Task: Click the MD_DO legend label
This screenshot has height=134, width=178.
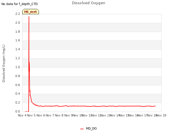Action: tap(91, 128)
